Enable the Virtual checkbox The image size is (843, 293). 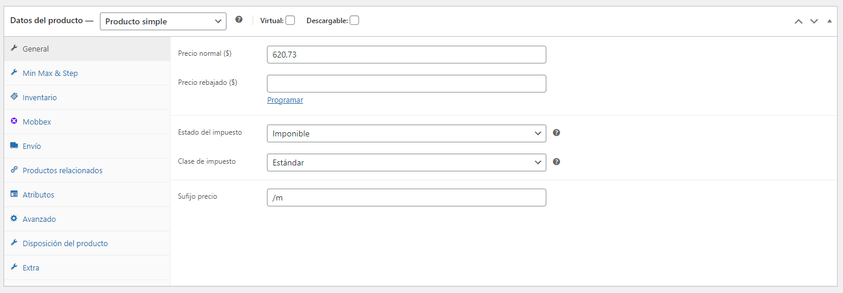click(290, 20)
